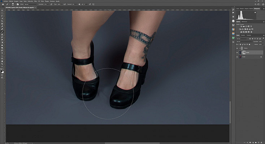Toggle visibility of the bottom Fondo layer
This screenshot has width=265, height=144.
coord(237,57)
